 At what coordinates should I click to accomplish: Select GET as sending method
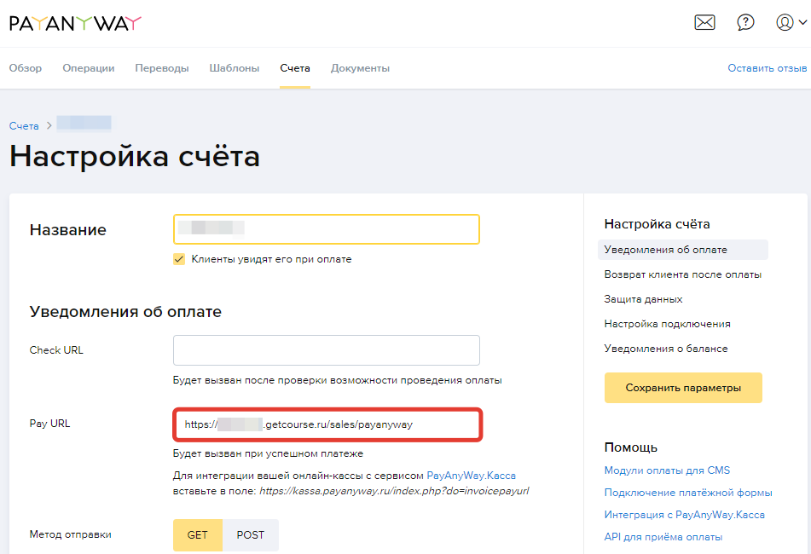198,535
